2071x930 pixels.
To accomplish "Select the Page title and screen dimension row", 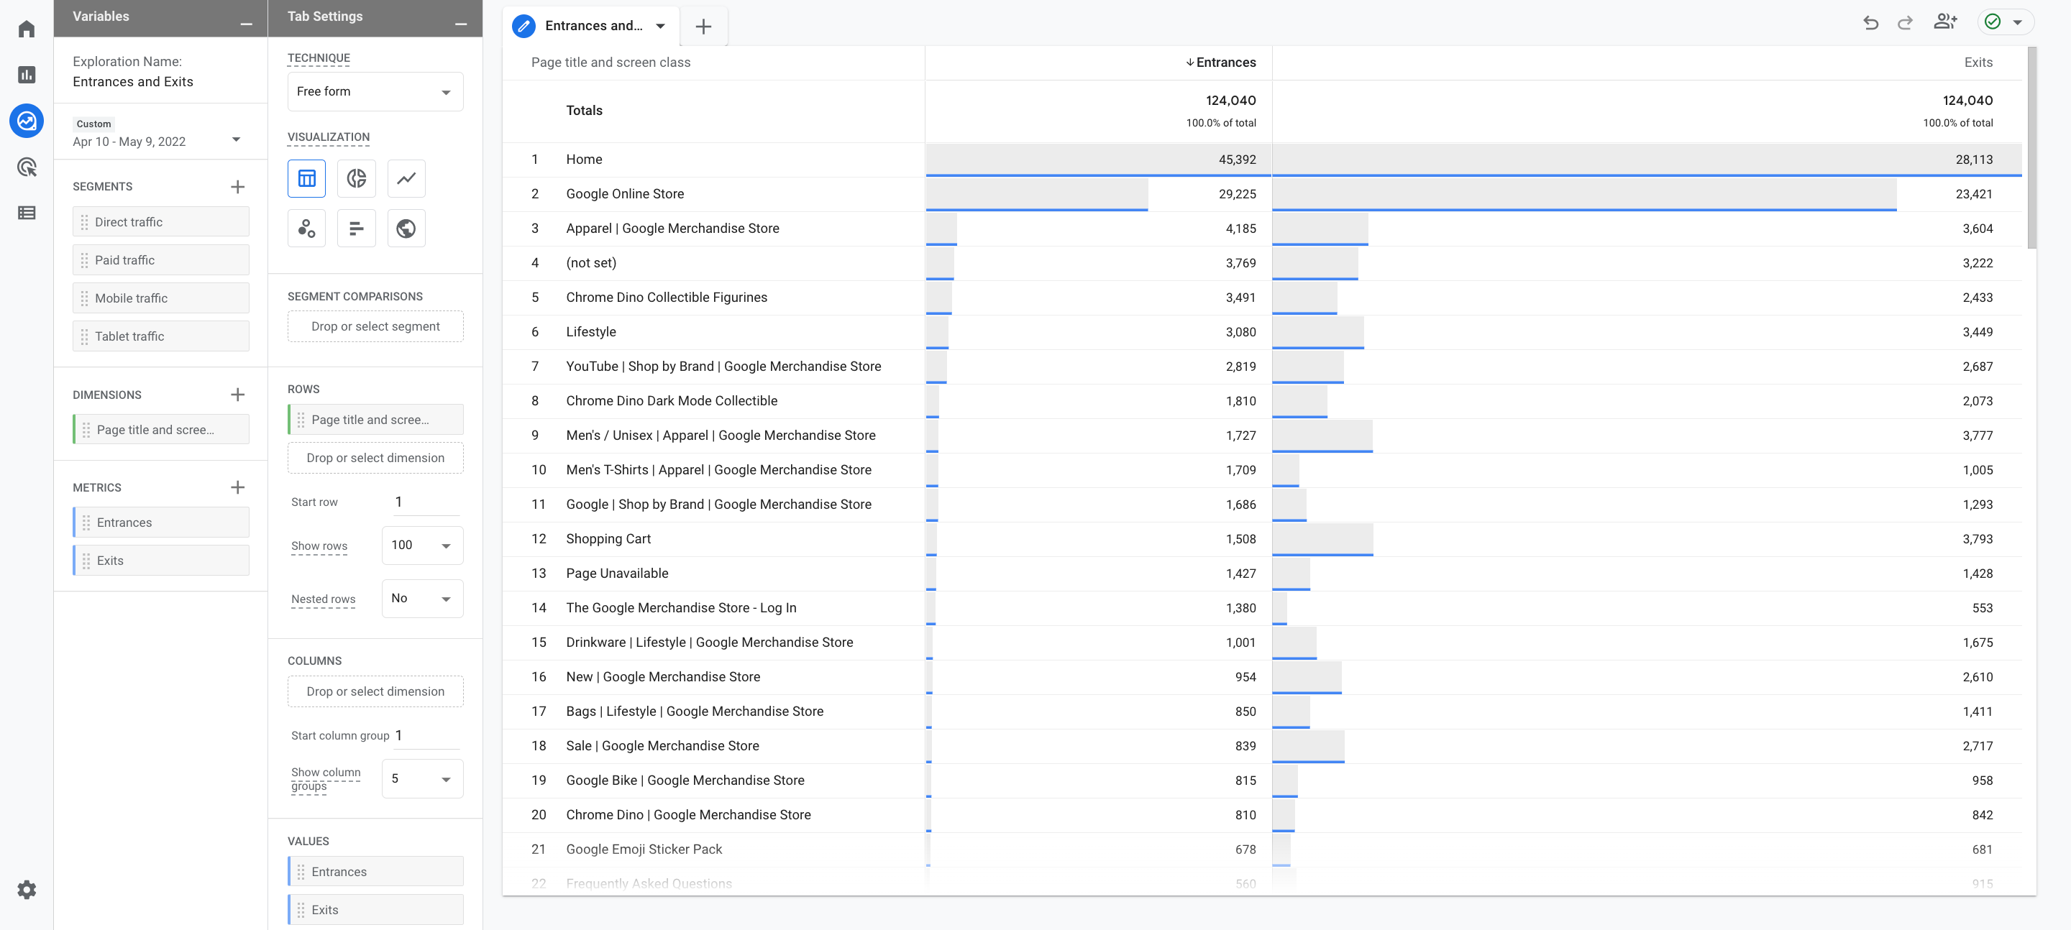I will (x=375, y=418).
